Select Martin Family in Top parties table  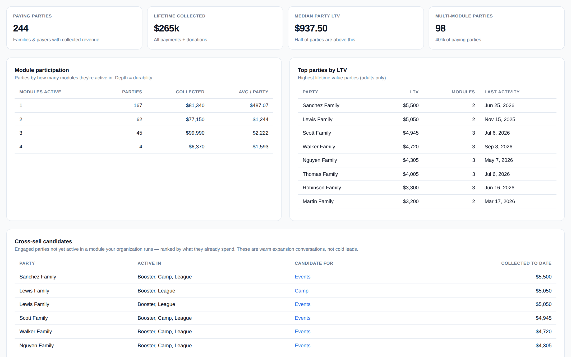(318, 201)
